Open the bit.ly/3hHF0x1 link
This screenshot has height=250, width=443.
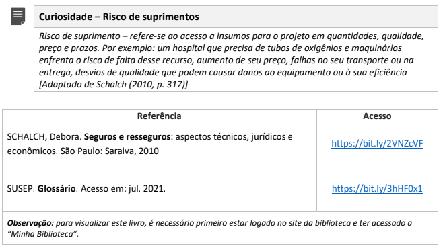[377, 188]
